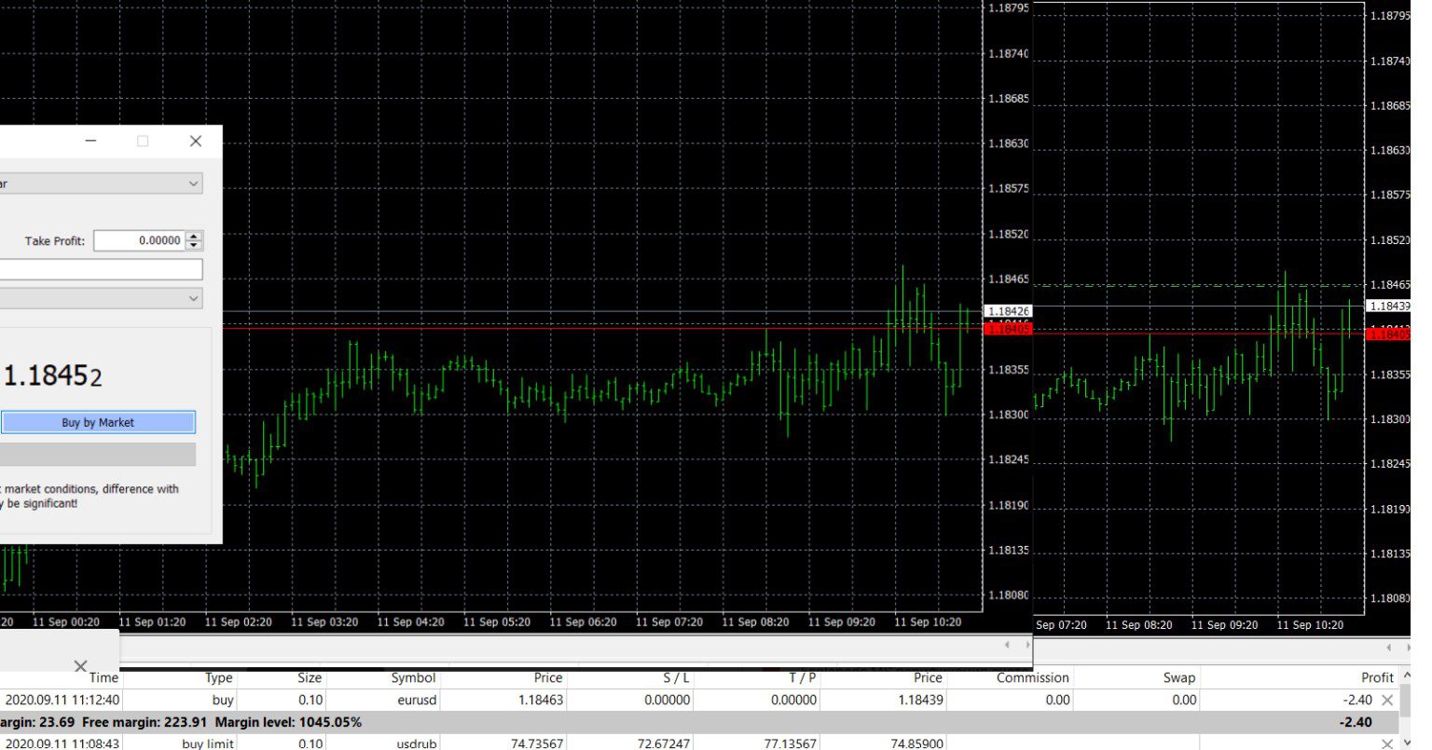Click the Commission column header
The height and width of the screenshot is (750, 1432).
(x=1033, y=677)
